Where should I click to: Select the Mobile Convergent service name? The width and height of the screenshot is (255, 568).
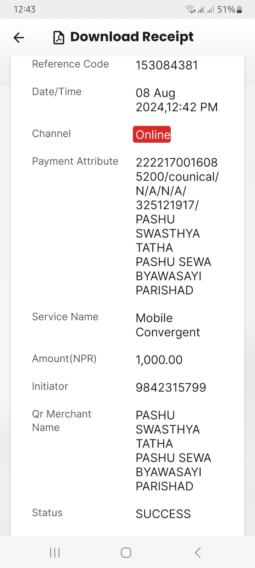168,325
